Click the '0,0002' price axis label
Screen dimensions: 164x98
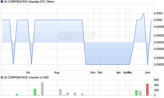coord(158,13)
